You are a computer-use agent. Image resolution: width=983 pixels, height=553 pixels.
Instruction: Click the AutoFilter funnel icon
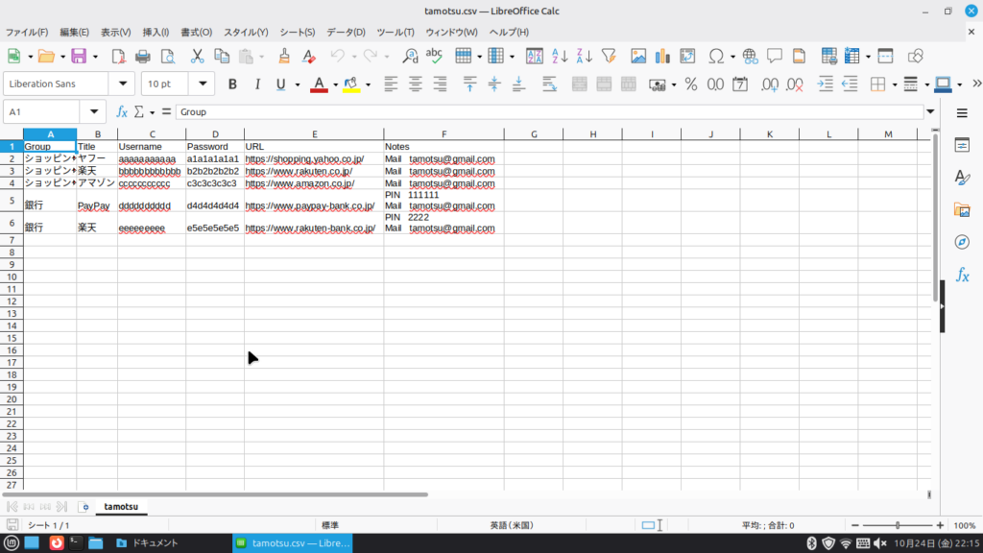point(607,56)
